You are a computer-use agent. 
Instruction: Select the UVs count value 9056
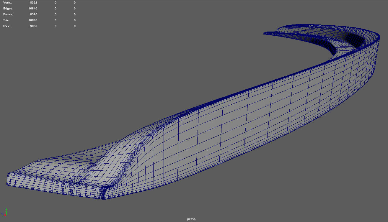click(x=33, y=26)
